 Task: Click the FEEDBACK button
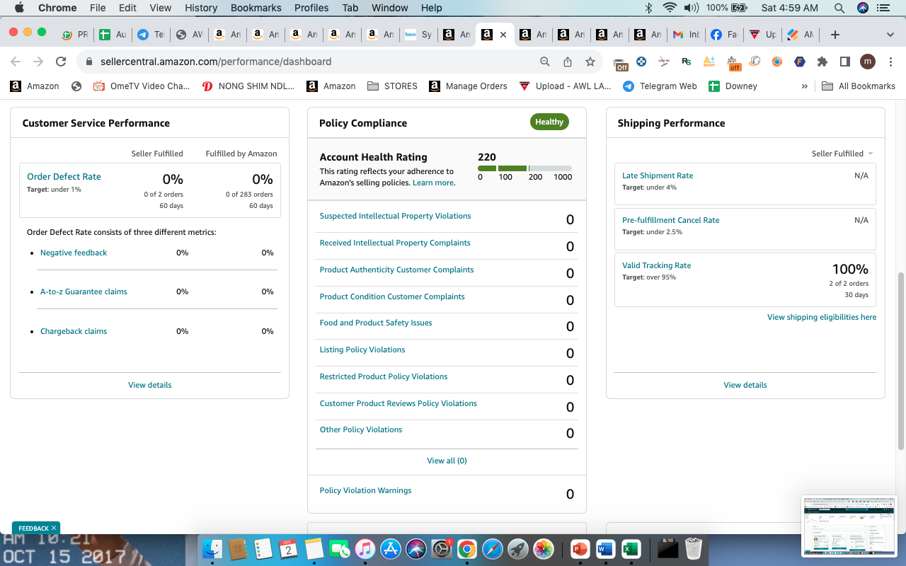(x=36, y=529)
